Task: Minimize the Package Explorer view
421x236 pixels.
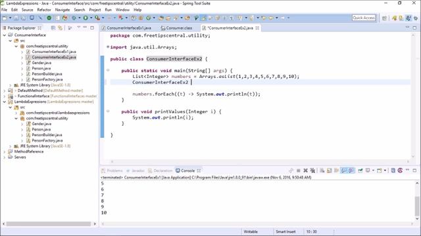Action: 85,28
